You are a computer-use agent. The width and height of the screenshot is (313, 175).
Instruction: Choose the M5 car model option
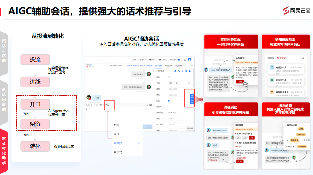(x=238, y=138)
